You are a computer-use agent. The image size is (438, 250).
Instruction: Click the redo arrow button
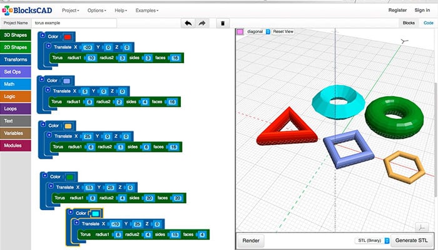coord(201,23)
